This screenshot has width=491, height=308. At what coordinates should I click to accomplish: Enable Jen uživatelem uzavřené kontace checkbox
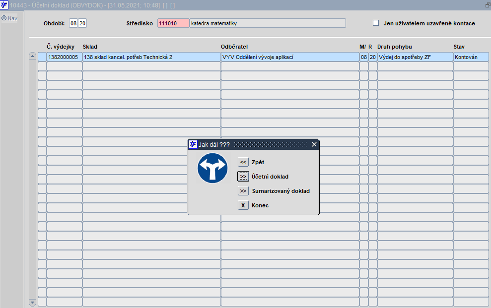pos(376,23)
